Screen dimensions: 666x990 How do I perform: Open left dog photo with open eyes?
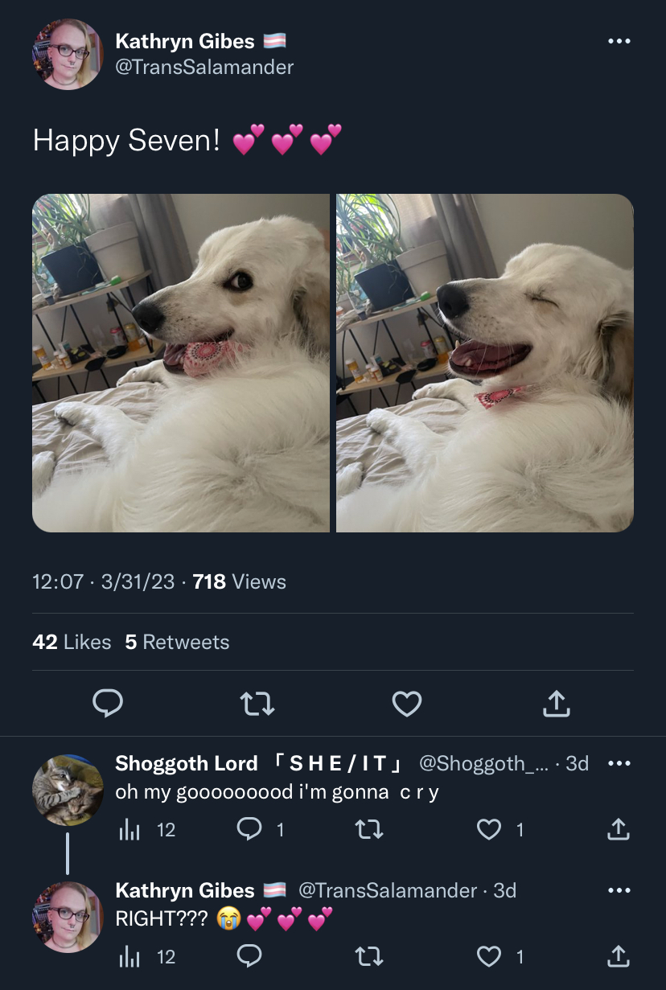(x=181, y=363)
